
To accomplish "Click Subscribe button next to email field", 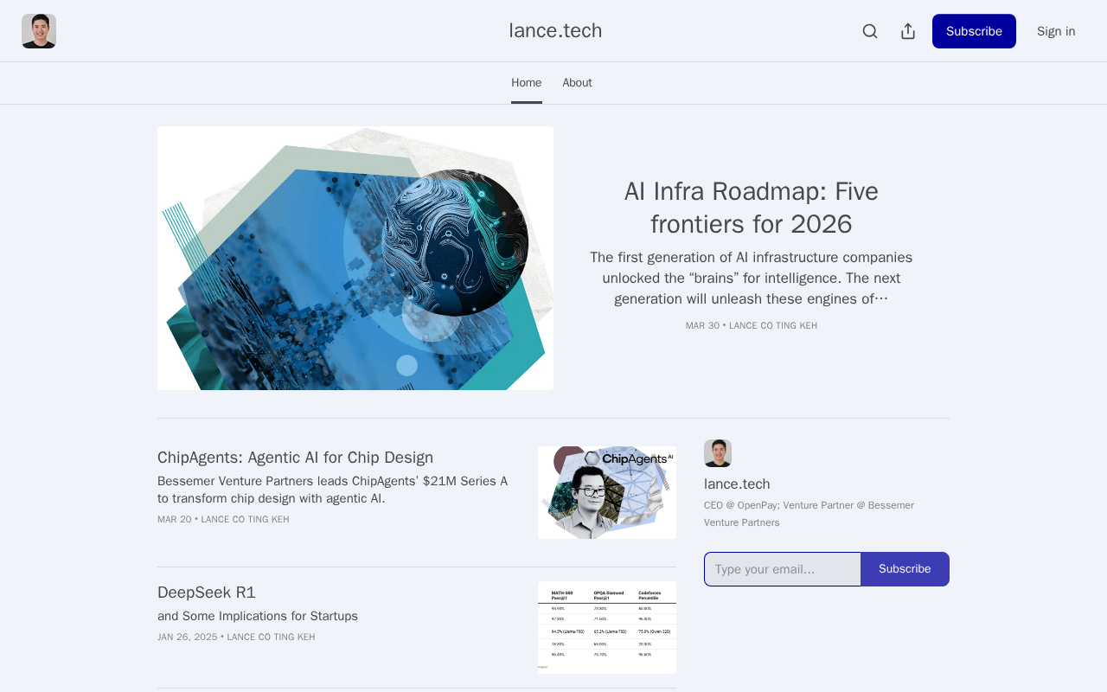I will pos(905,569).
